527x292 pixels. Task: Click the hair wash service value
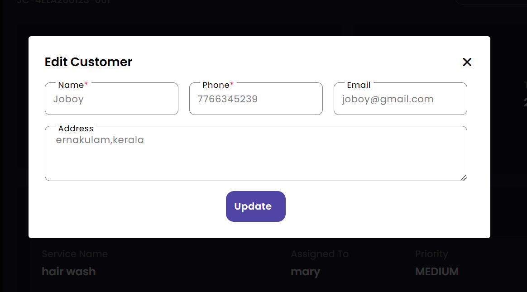coord(69,272)
